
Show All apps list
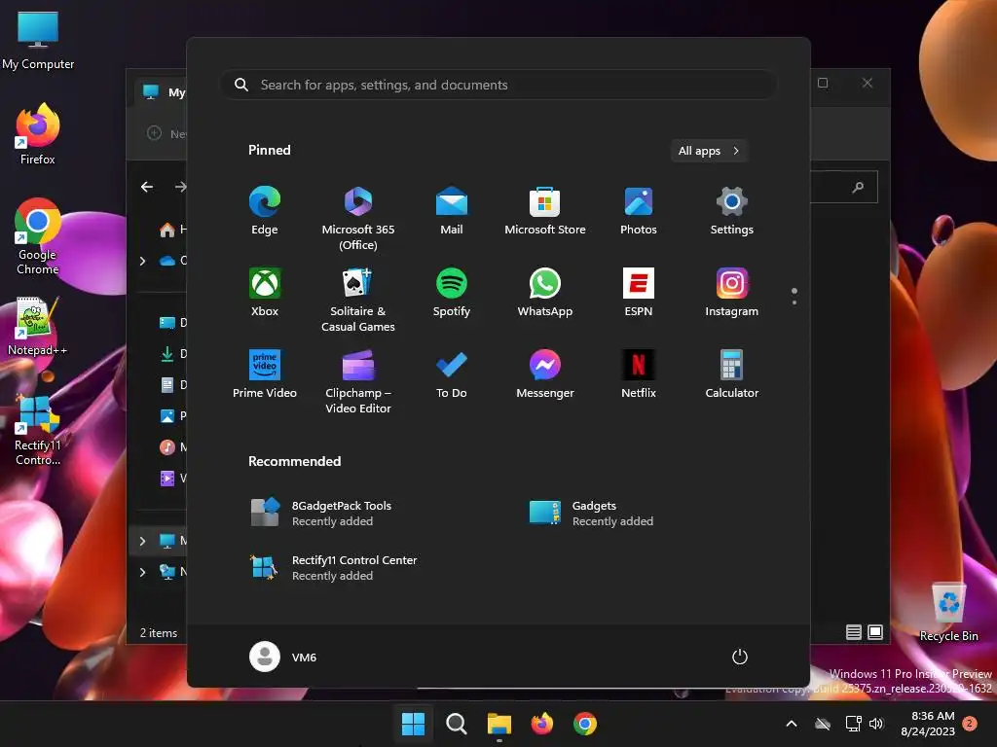[709, 151]
